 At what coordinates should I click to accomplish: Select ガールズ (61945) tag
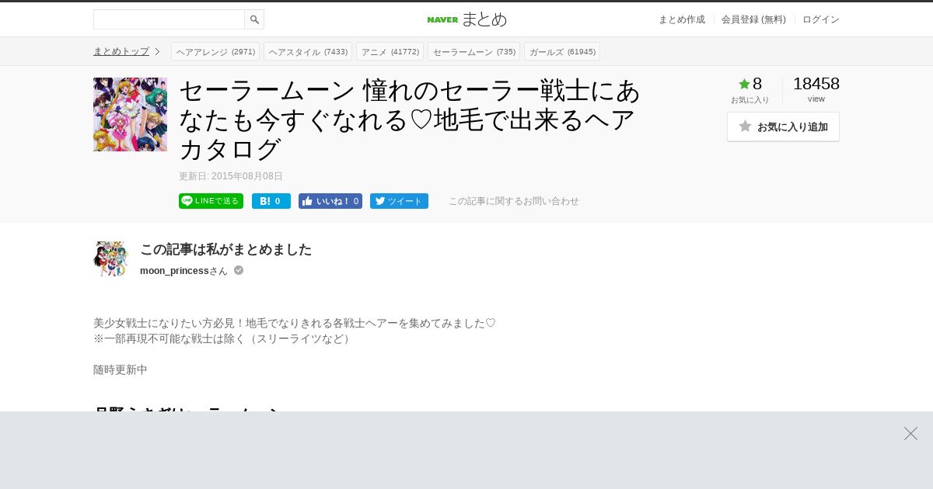click(562, 51)
